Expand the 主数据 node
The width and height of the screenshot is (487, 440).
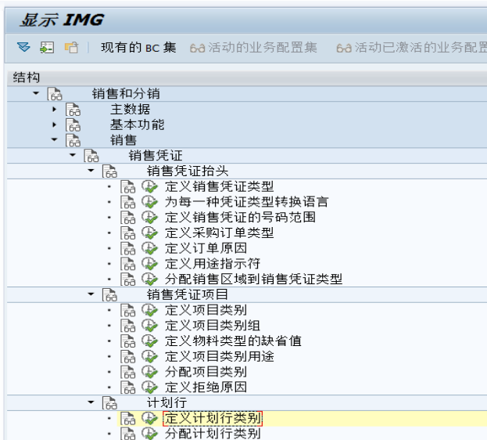[x=55, y=110]
